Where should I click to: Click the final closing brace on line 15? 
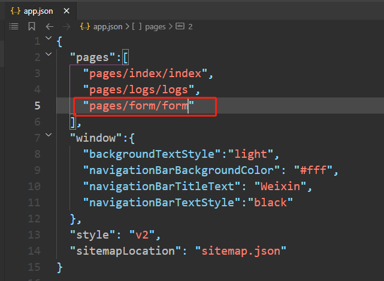(60, 267)
